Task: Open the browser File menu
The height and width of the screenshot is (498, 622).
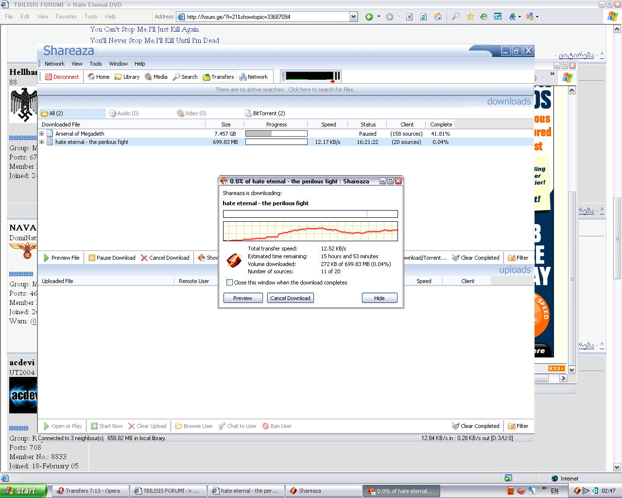Action: click(x=9, y=17)
